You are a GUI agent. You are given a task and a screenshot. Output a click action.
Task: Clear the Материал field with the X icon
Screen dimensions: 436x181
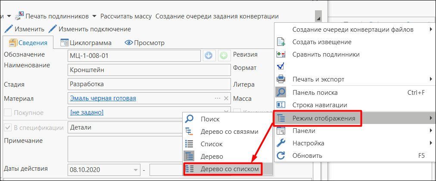tap(226, 98)
